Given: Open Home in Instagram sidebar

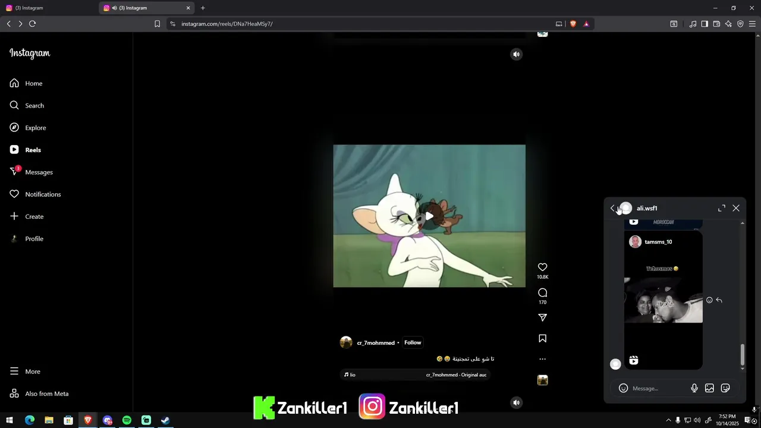Looking at the screenshot, I should click(34, 83).
